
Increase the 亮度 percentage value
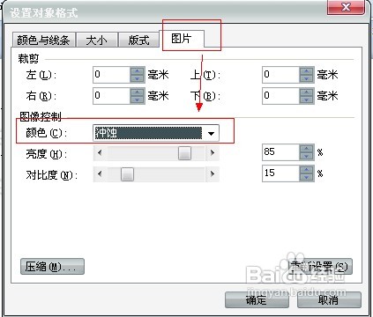click(x=307, y=149)
